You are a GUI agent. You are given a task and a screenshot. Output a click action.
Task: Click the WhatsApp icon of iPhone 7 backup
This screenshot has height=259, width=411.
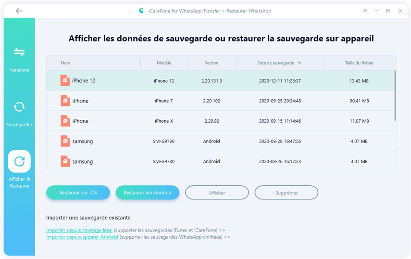[65, 101]
